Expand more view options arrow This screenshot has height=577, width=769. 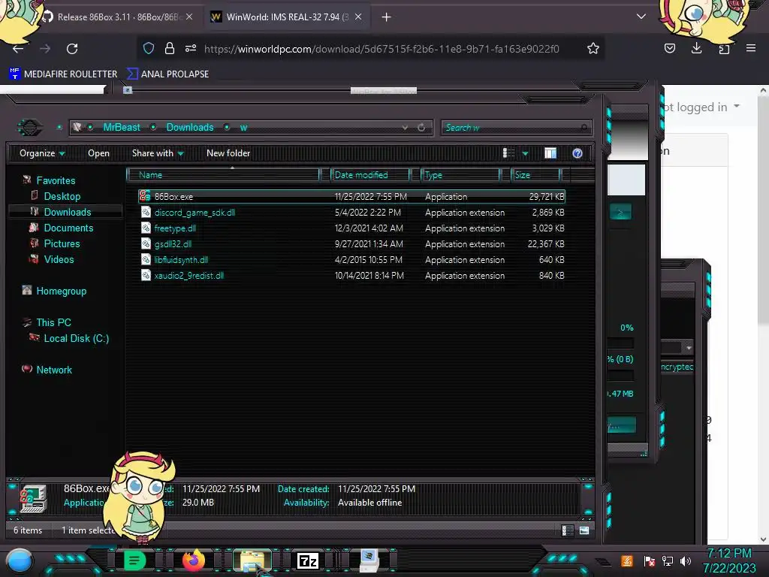click(525, 153)
